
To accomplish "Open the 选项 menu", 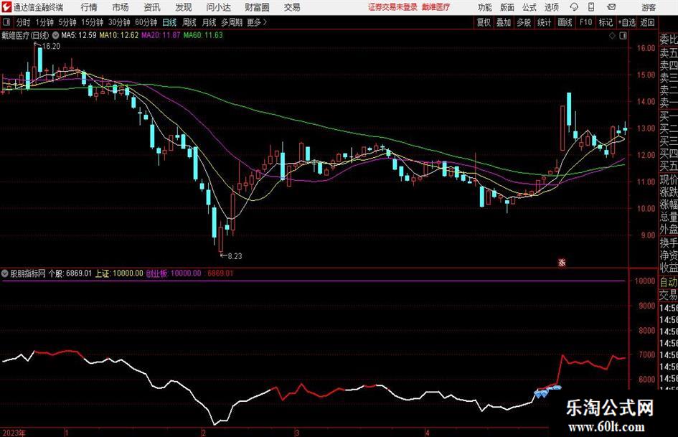I will [551, 7].
